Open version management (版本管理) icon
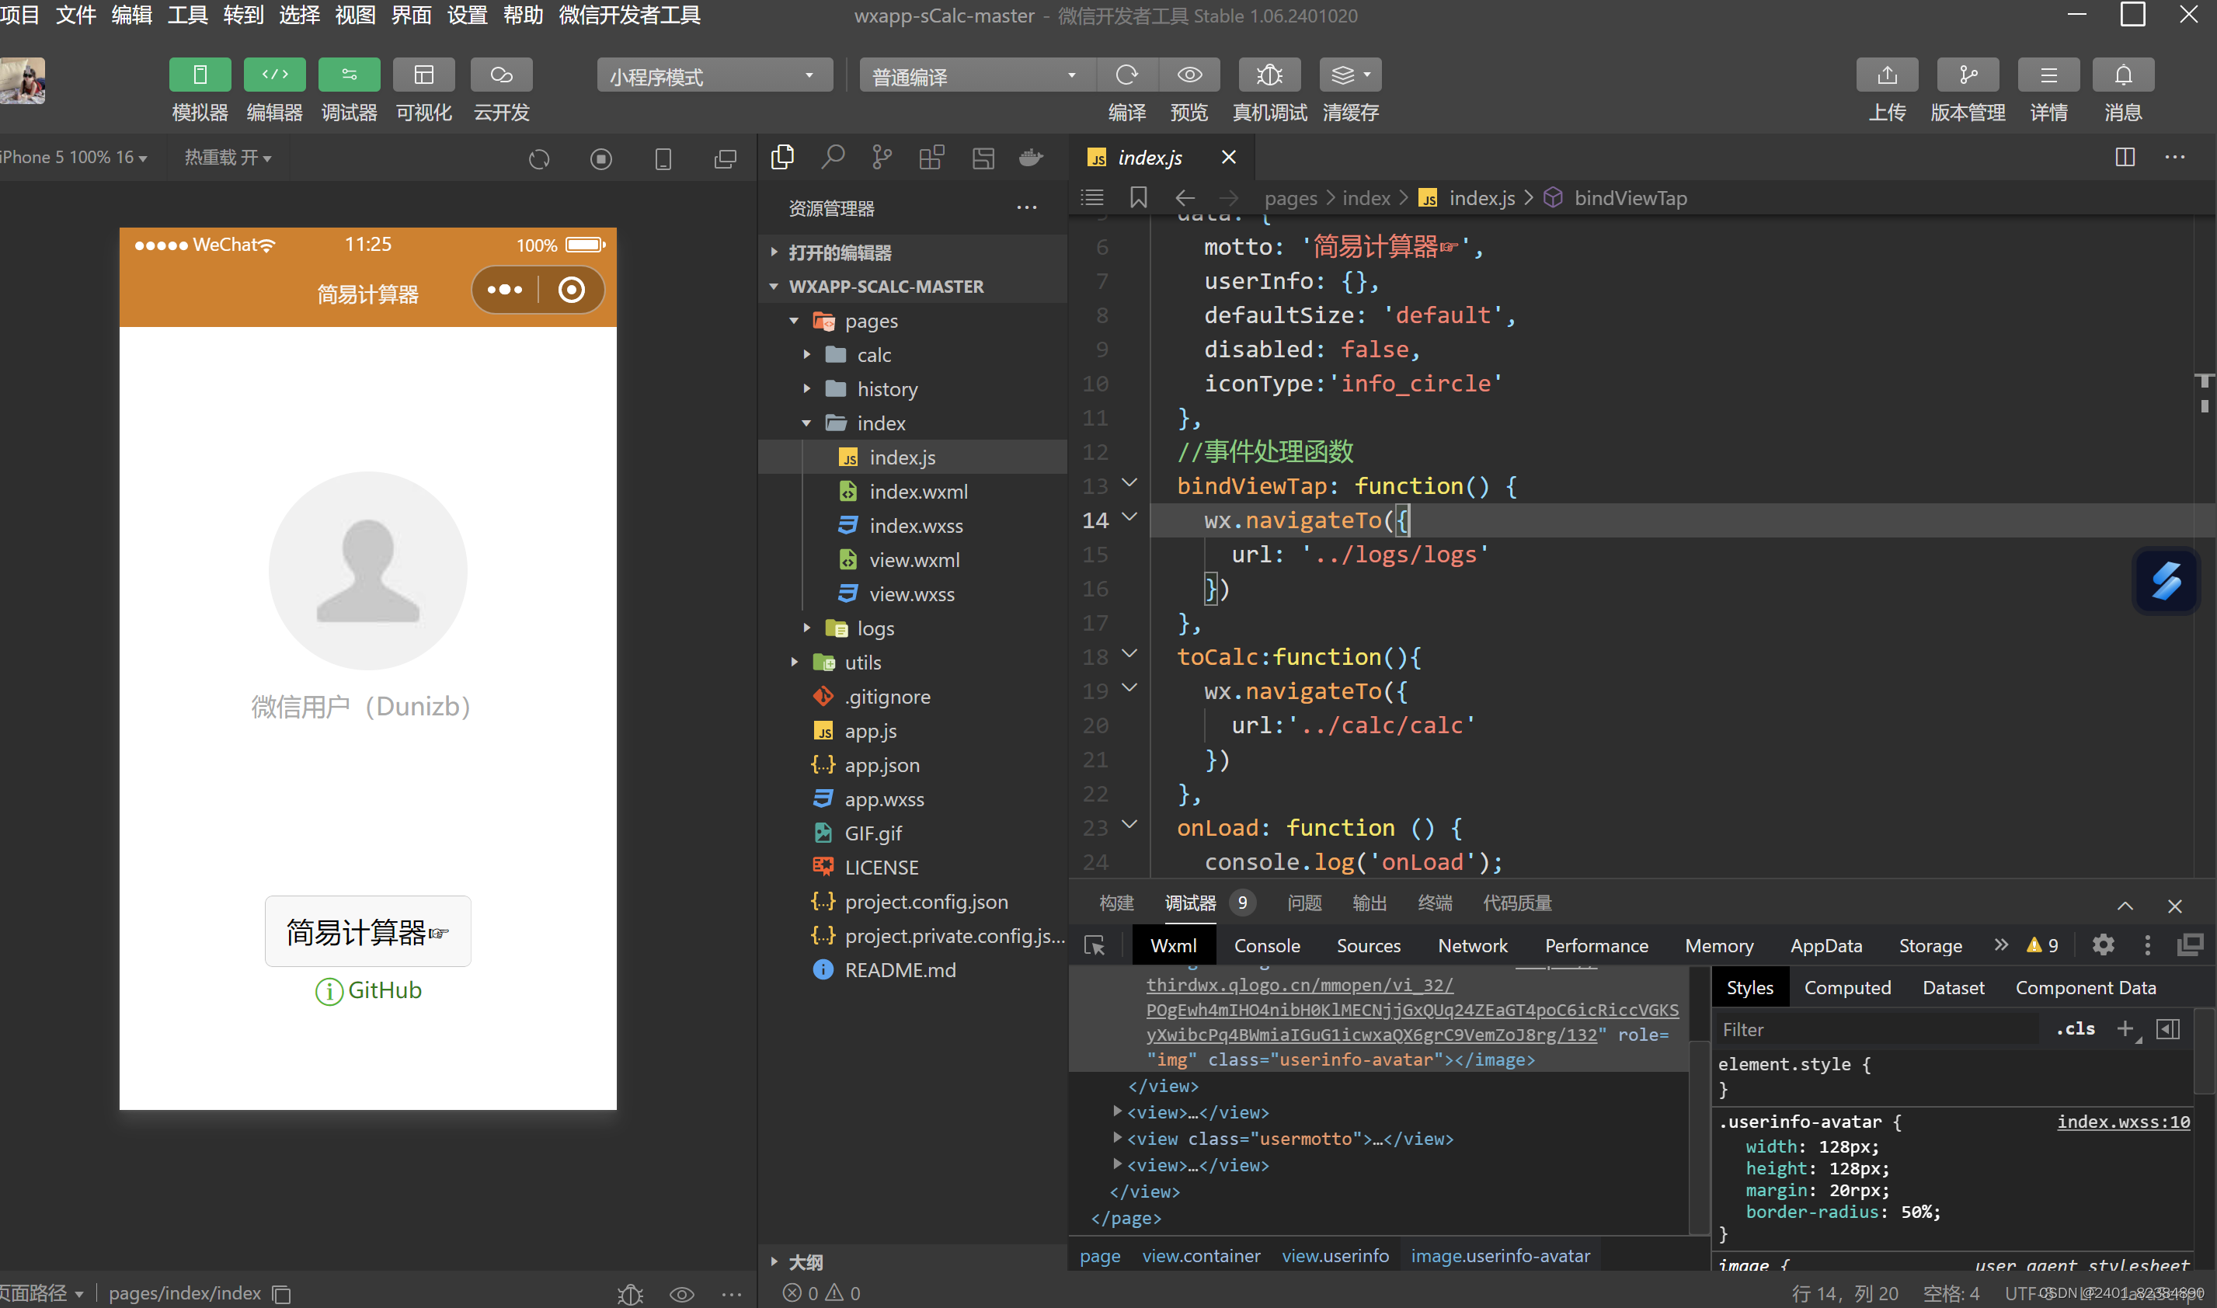The height and width of the screenshot is (1308, 2217). click(x=1968, y=75)
